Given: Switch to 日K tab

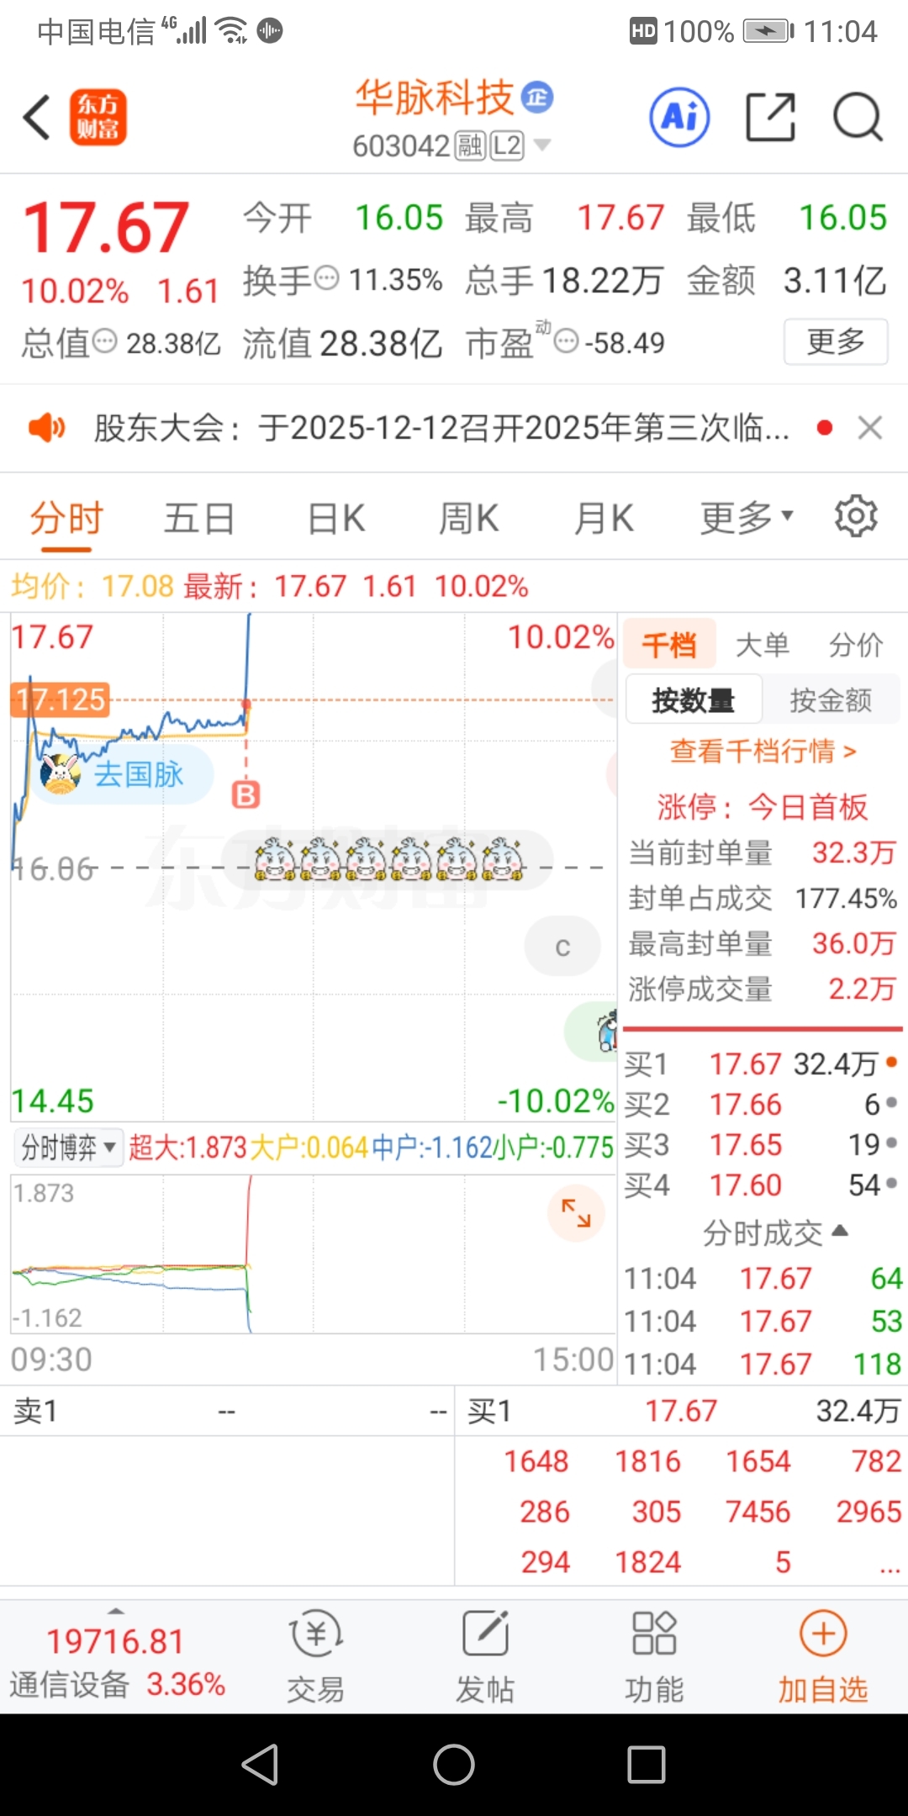Looking at the screenshot, I should 336,518.
